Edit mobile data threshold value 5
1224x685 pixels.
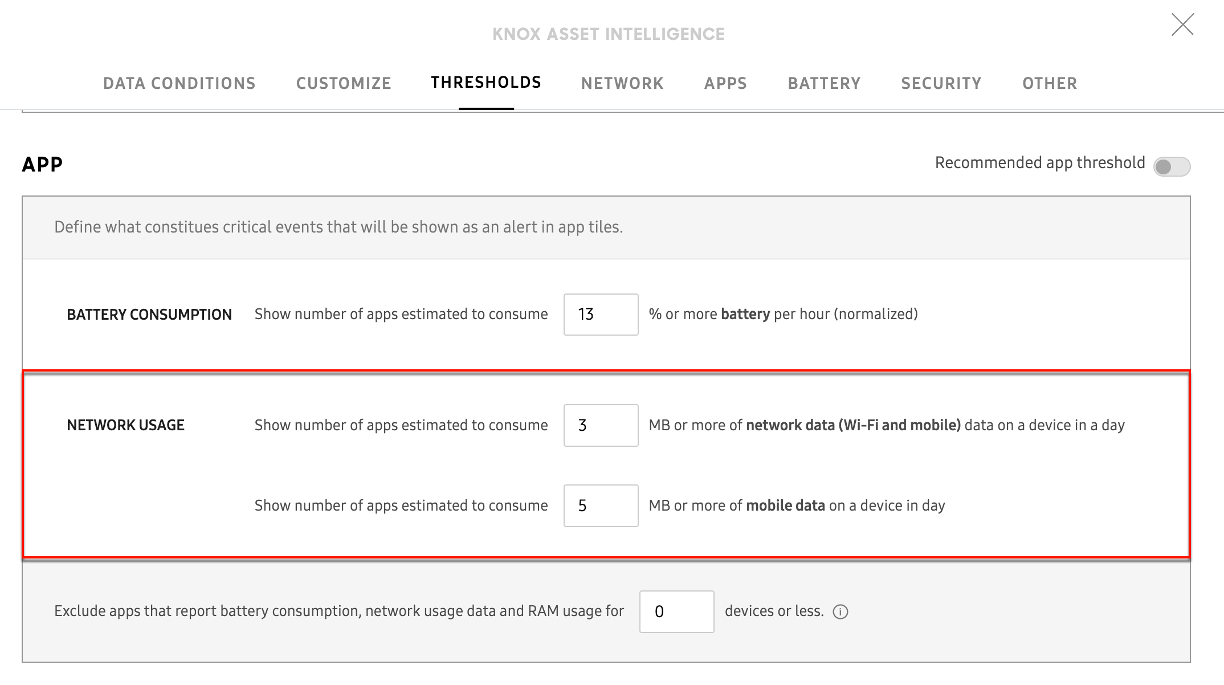[x=601, y=505]
